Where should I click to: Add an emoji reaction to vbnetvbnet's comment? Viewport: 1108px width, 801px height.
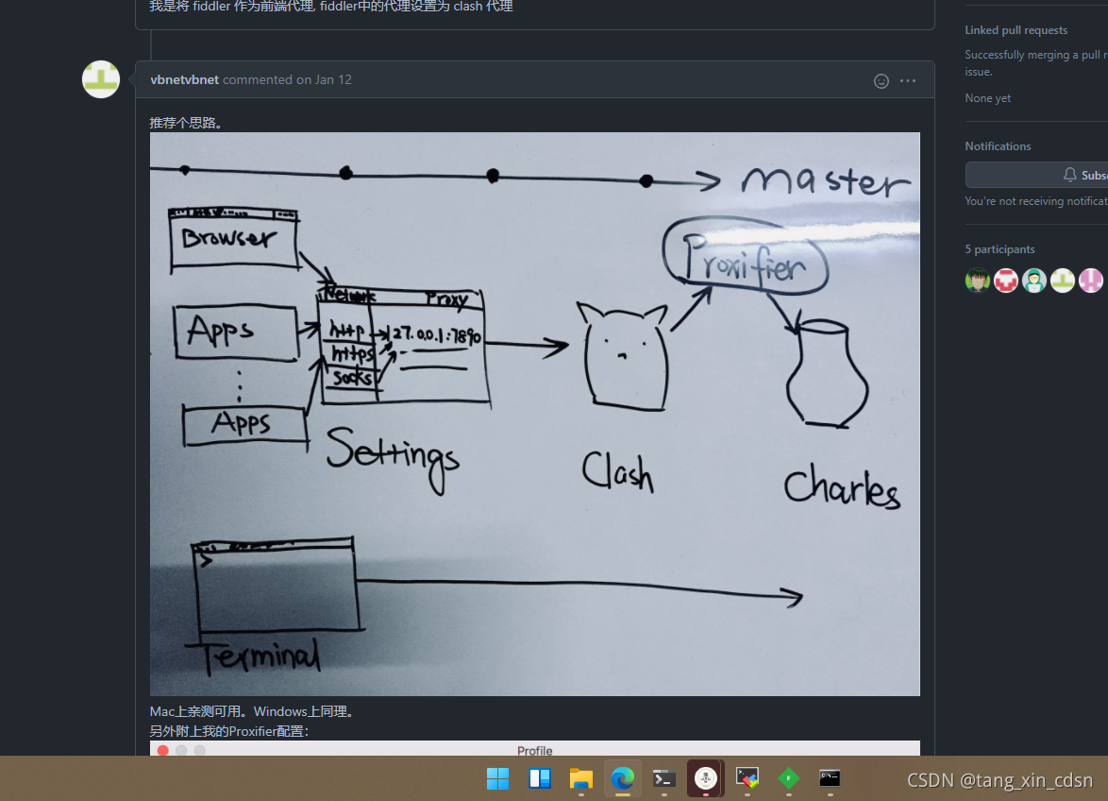[881, 80]
